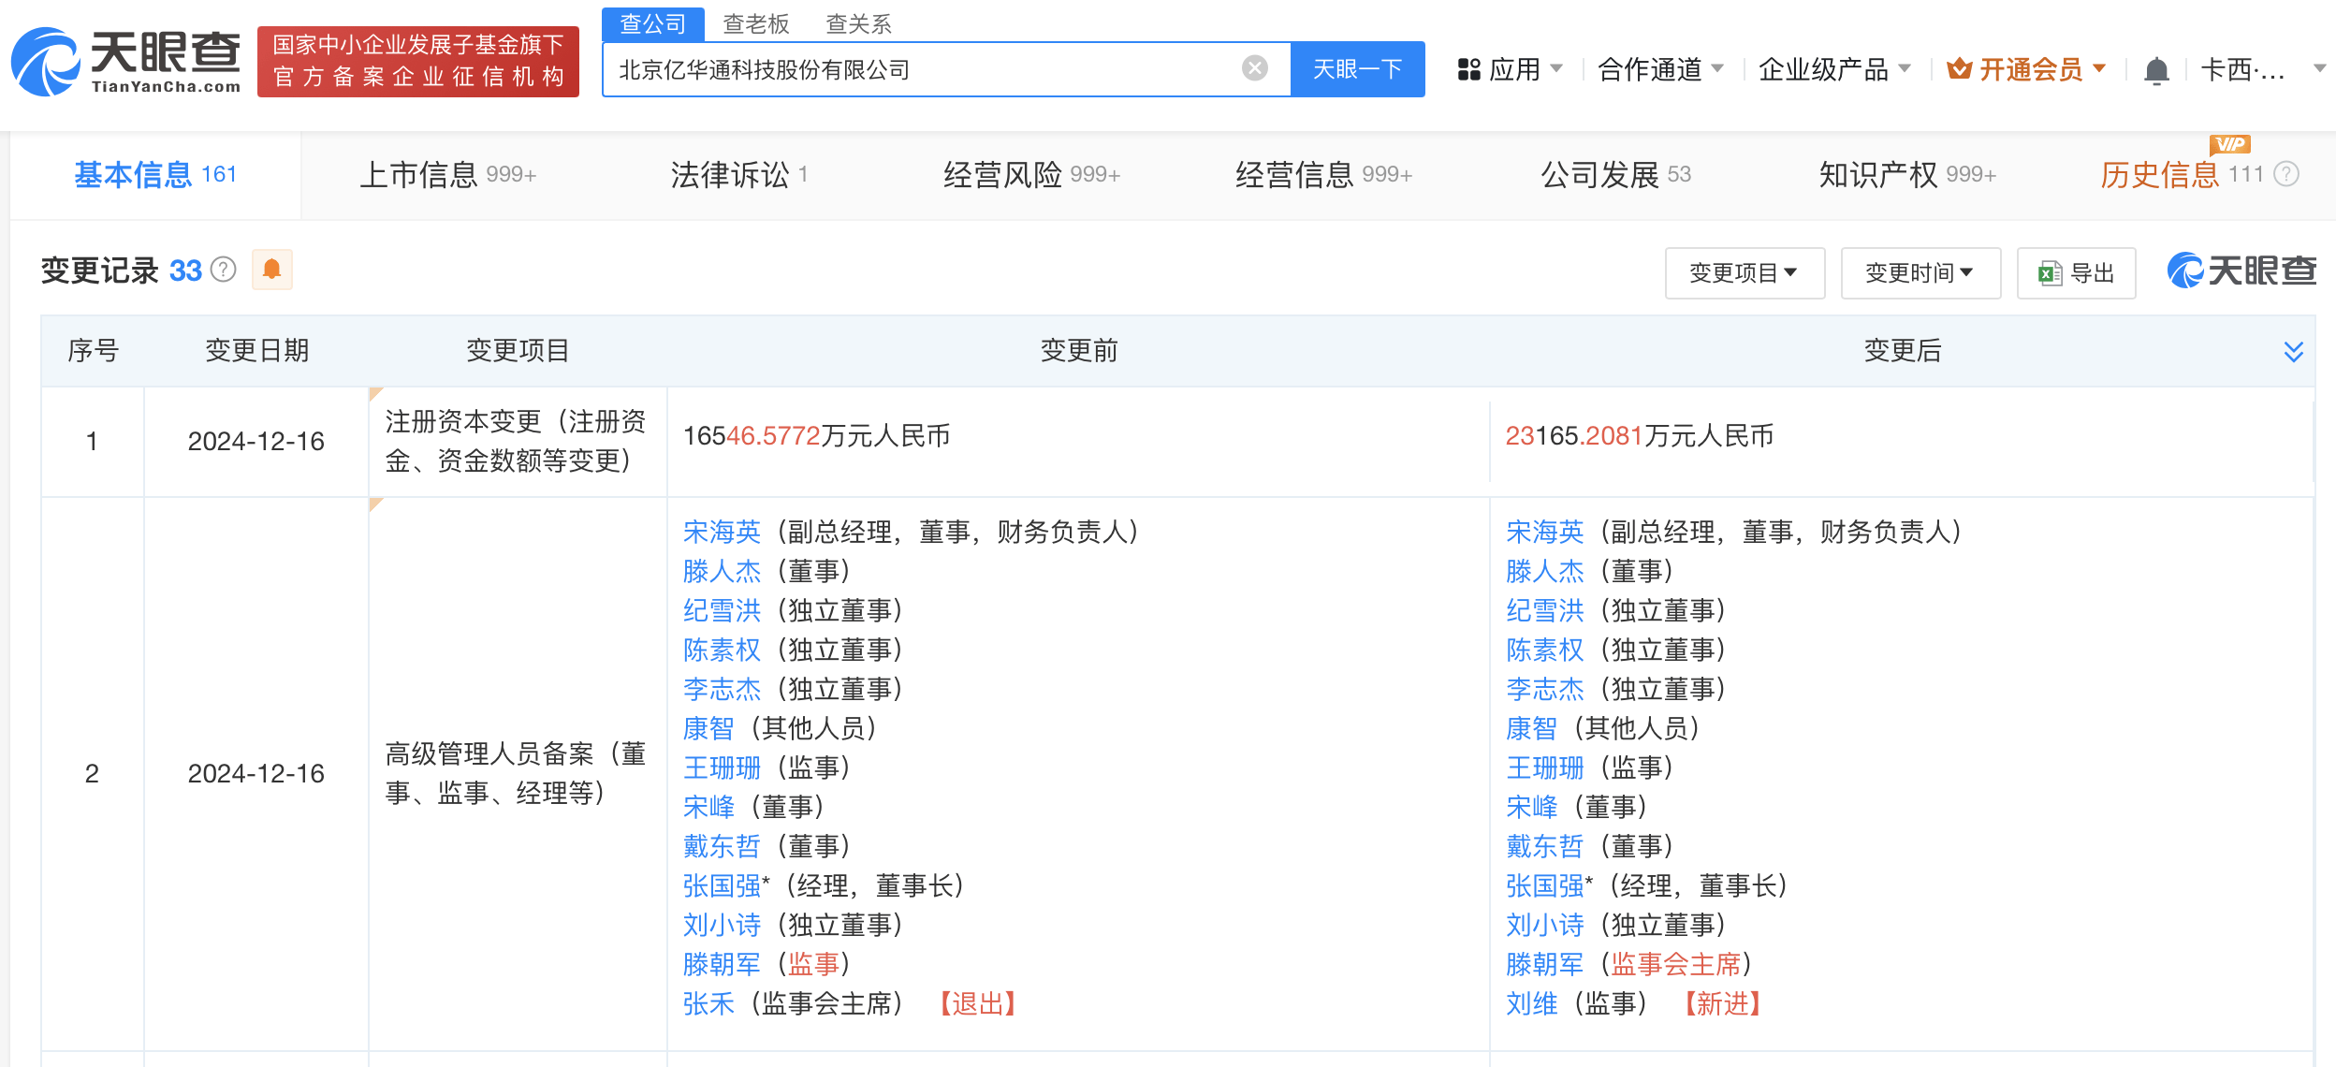Click the apps grid icon
This screenshot has height=1067, width=2336.
(x=1468, y=69)
